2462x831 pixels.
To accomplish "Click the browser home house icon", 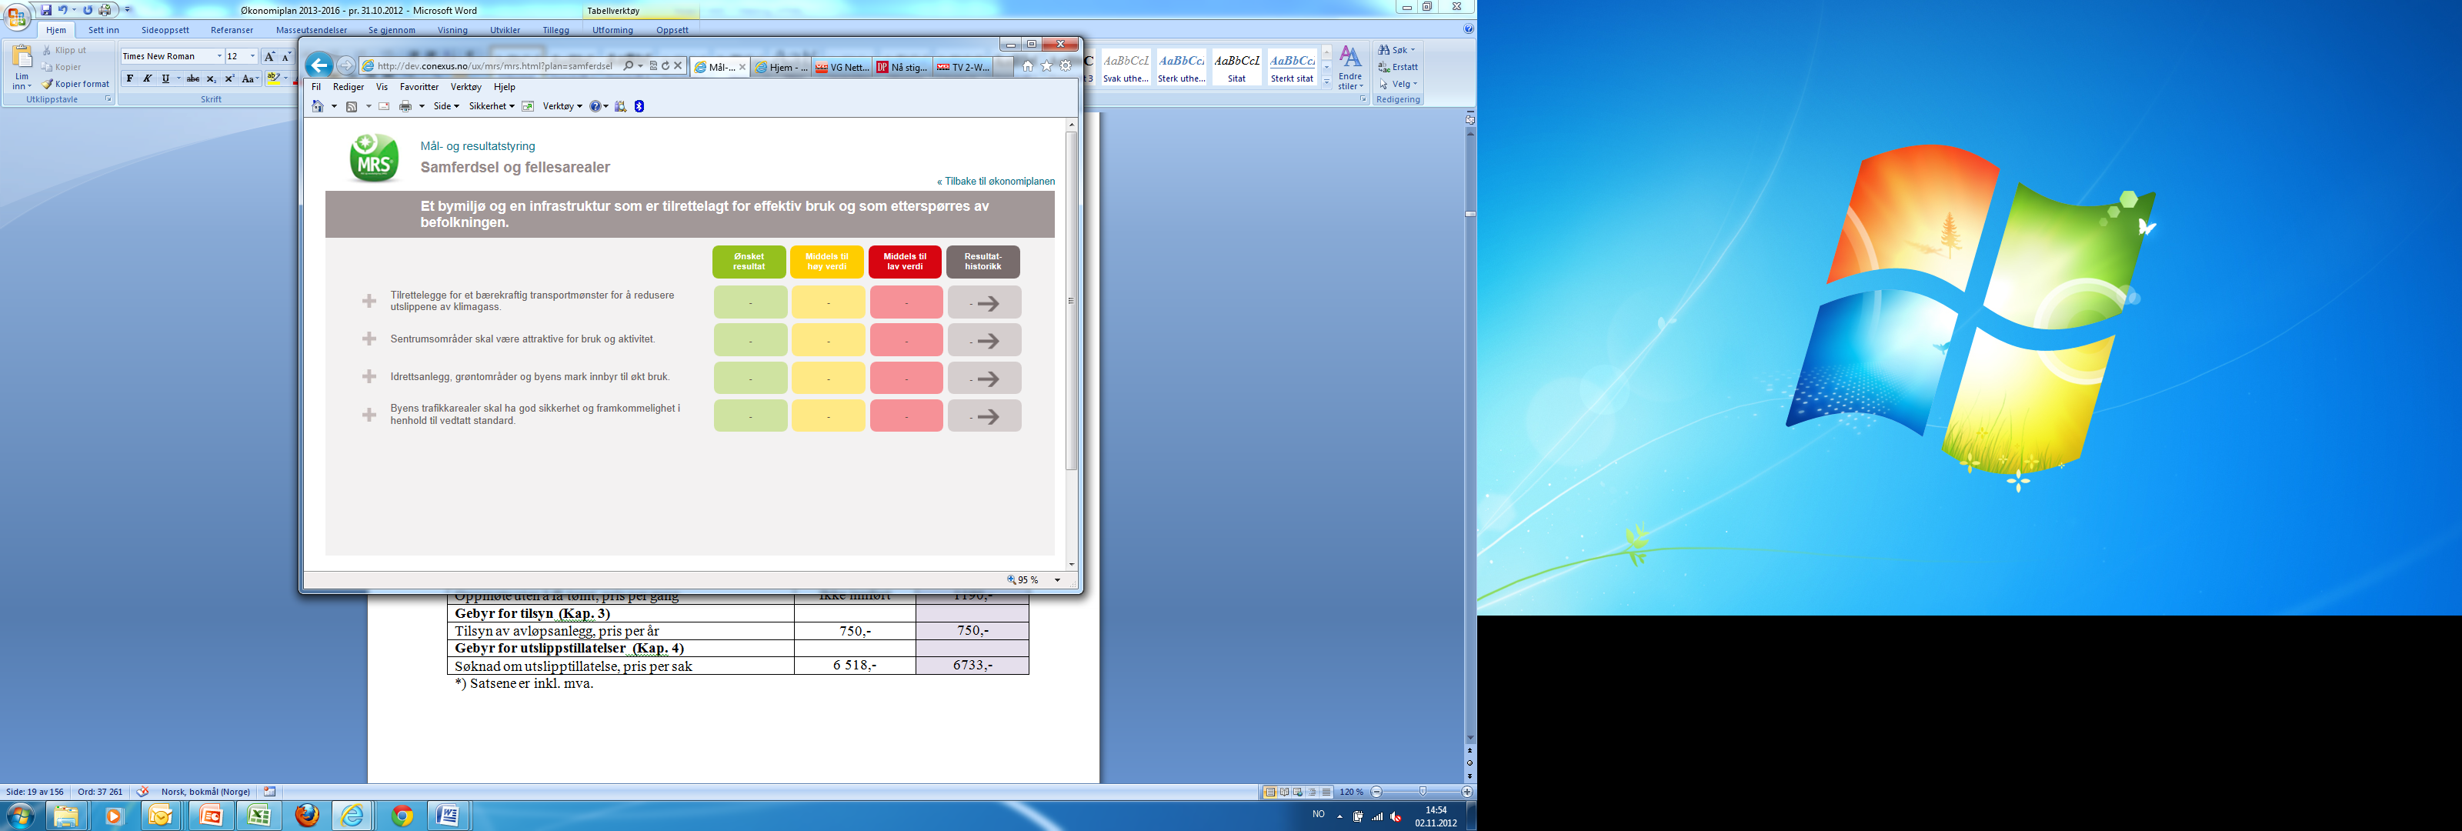I will click(x=1027, y=66).
